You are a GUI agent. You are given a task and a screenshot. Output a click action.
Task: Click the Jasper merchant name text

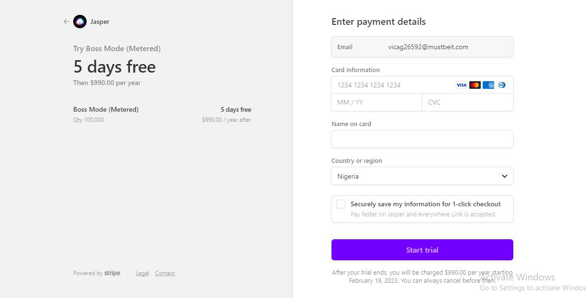100,21
